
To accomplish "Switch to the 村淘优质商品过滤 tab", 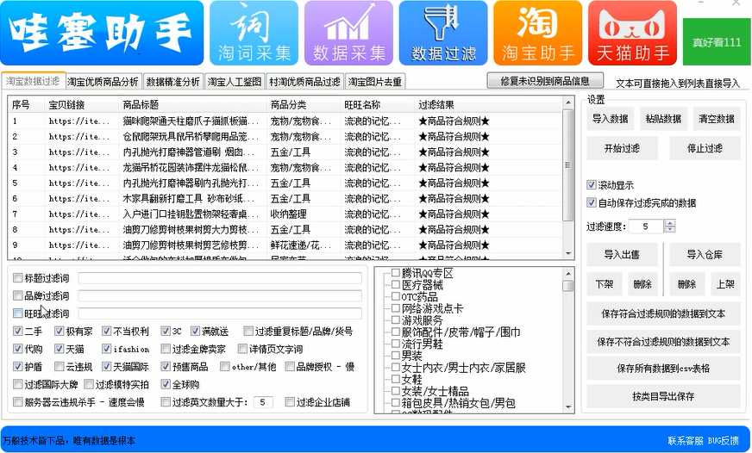I will pyautogui.click(x=304, y=82).
